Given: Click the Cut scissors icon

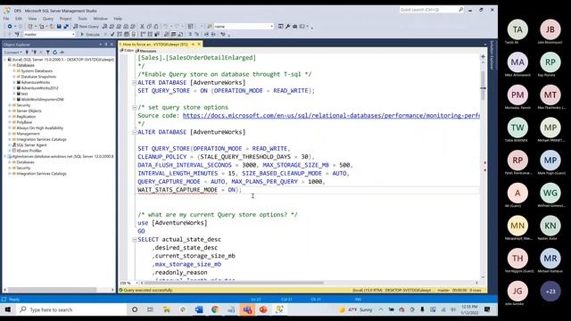Looking at the screenshot, I should [142, 26].
